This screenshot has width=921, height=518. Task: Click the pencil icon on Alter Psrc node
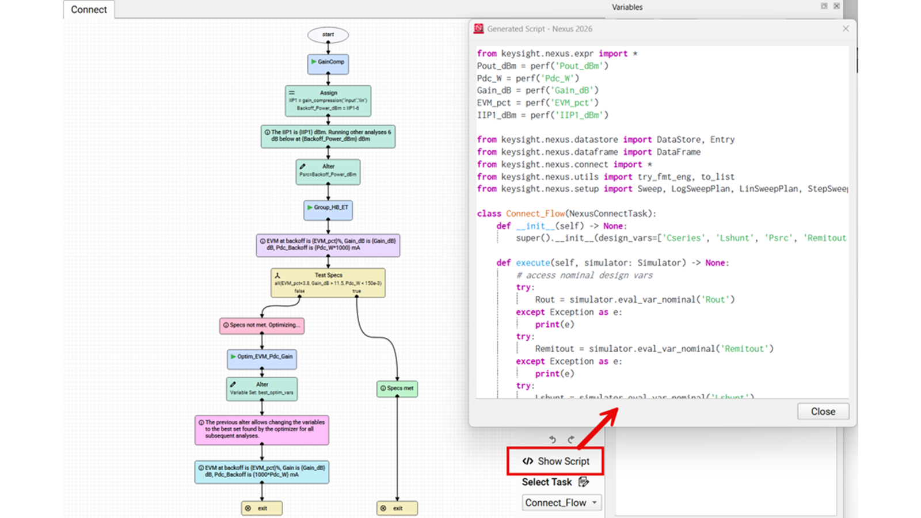(303, 166)
